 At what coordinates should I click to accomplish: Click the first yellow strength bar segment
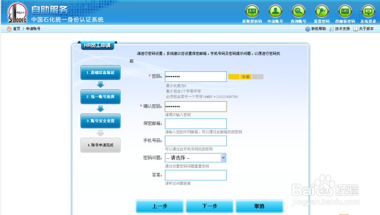tap(234, 77)
